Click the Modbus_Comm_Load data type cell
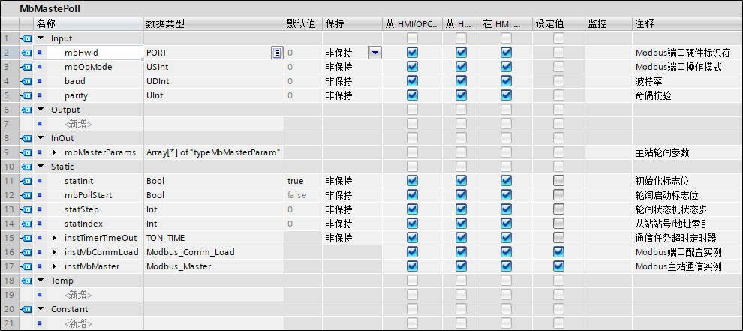 tap(214, 251)
